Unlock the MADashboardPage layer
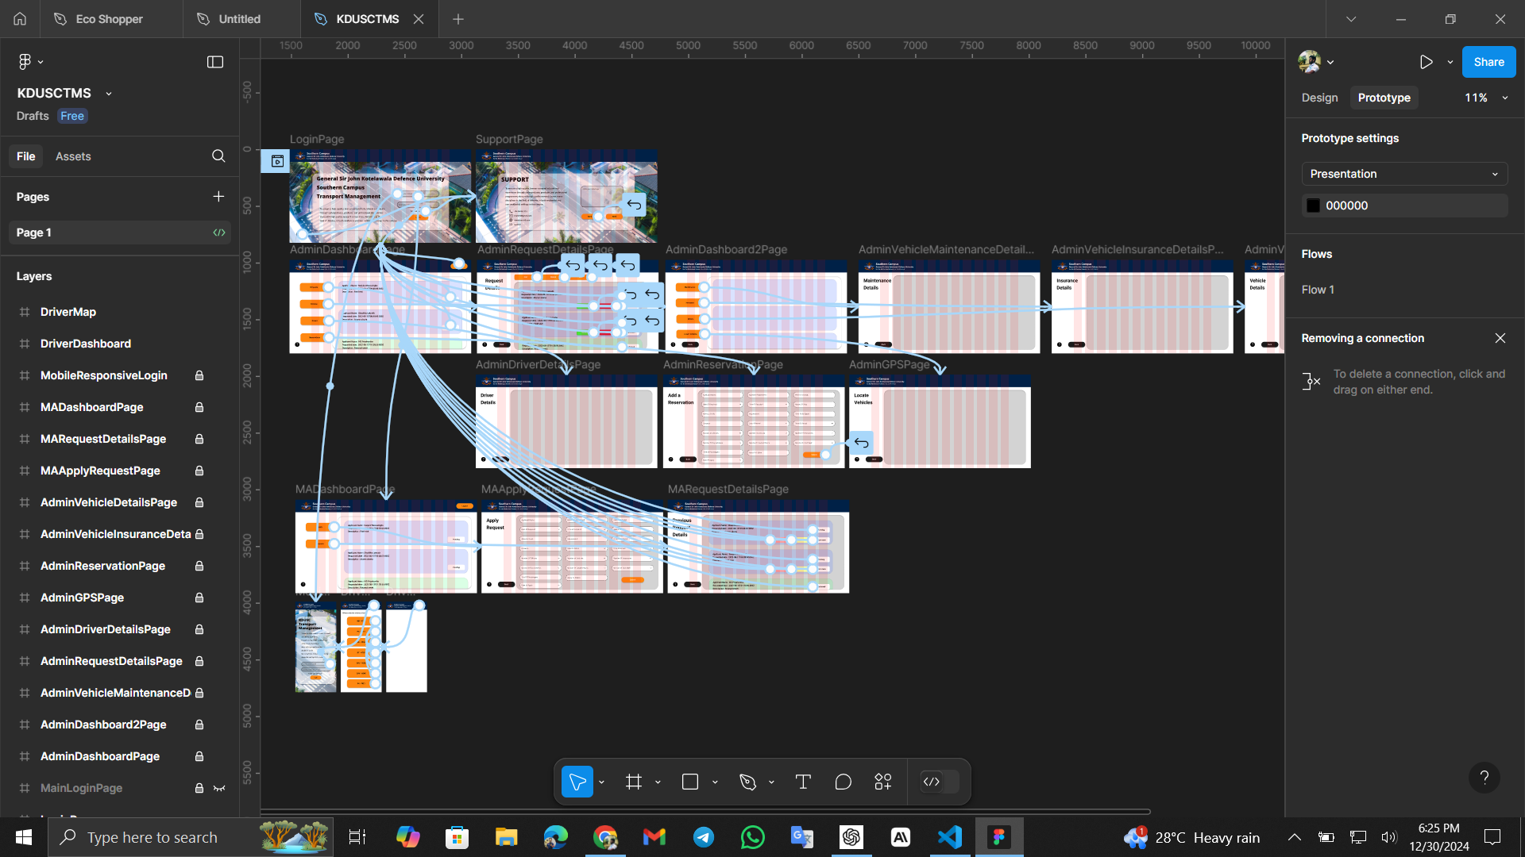The image size is (1525, 857). [x=199, y=407]
